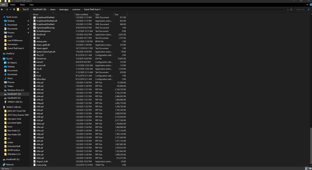Click the search box
Image resolution: width=312 pixels, height=170 pixels.
(x=302, y=9)
